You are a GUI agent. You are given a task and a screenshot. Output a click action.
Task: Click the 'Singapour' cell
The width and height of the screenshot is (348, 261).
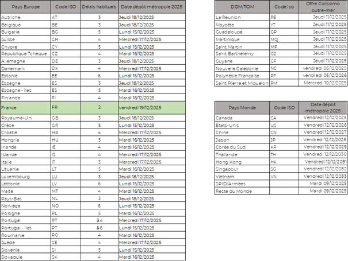pos(242,169)
